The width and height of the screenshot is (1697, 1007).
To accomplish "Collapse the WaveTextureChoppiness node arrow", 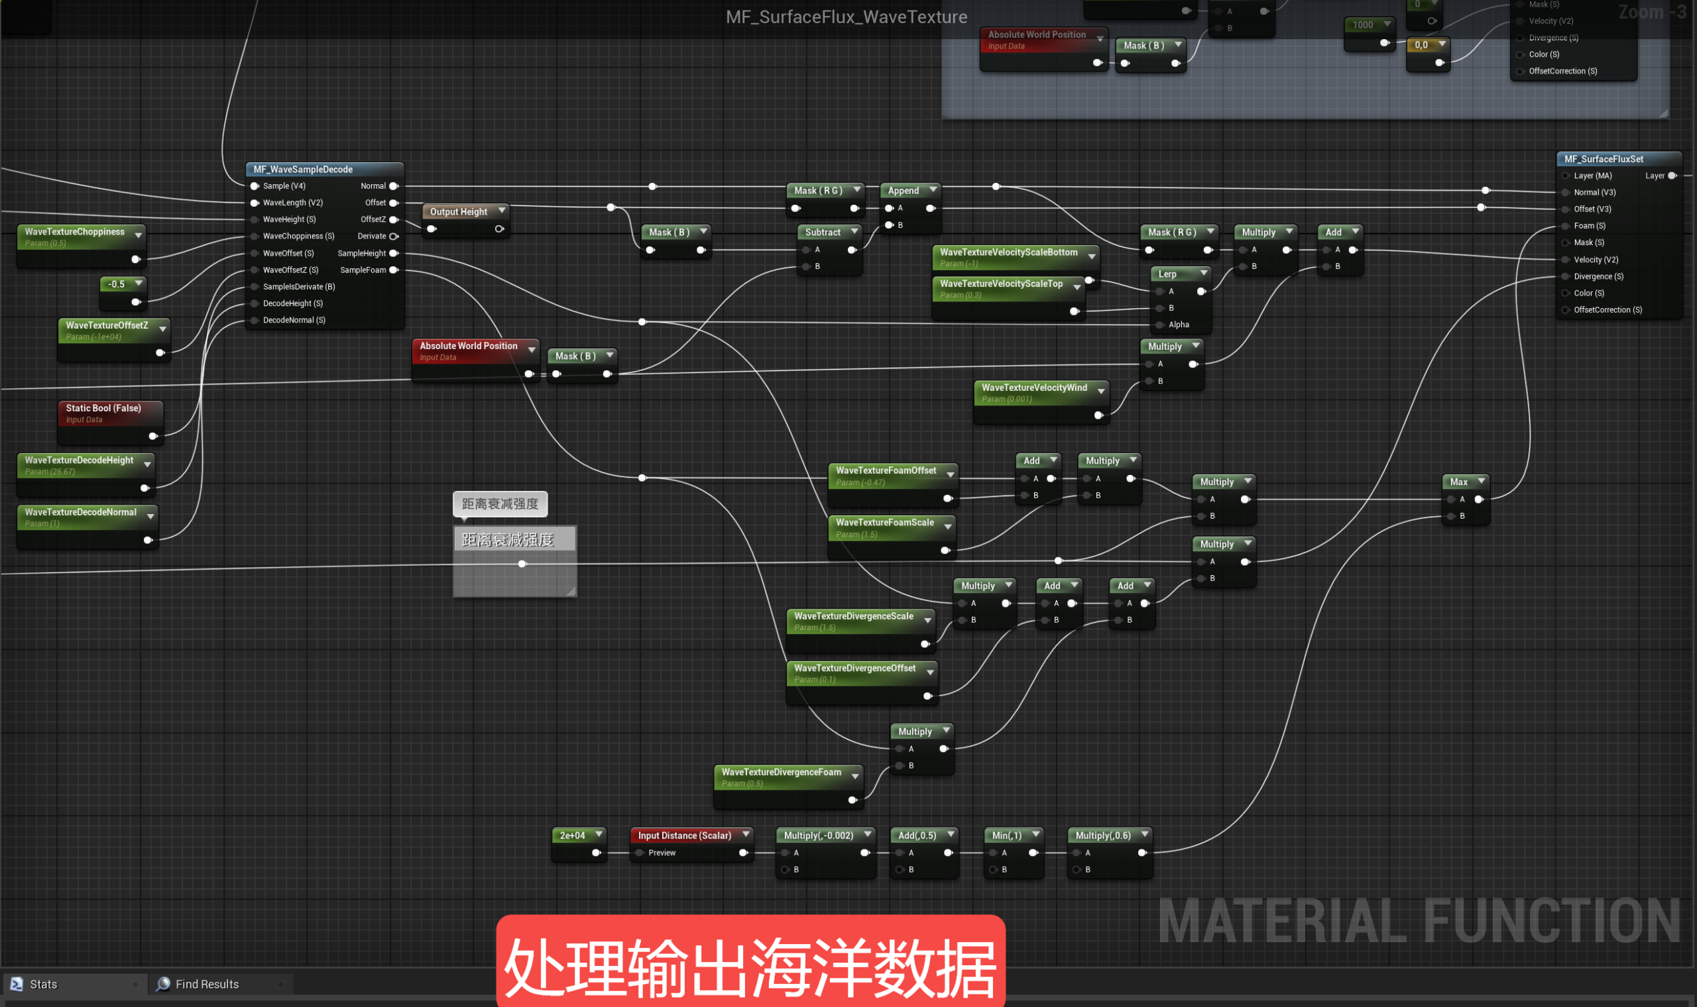I will pos(139,235).
